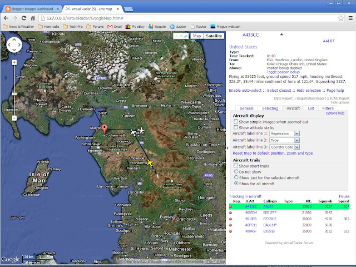Open the News & Weather bookmark folder

pyautogui.click(x=18, y=27)
